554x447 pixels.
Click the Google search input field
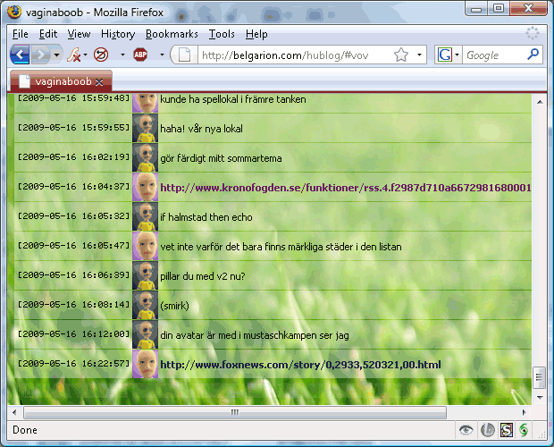pyautogui.click(x=495, y=55)
